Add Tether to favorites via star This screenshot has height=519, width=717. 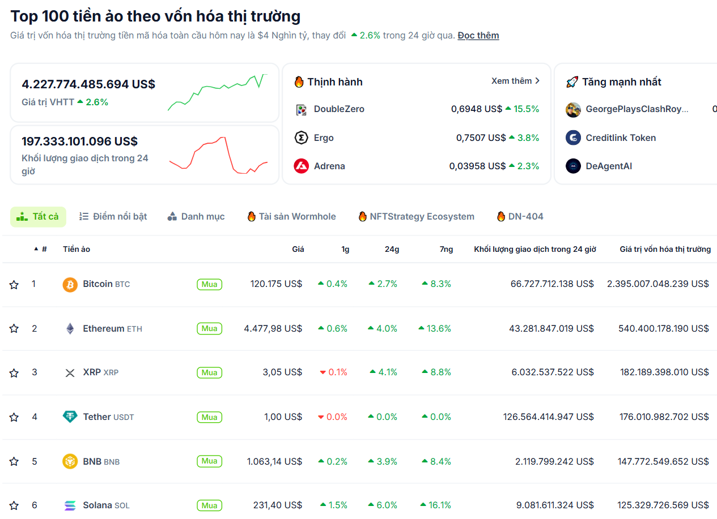point(14,417)
